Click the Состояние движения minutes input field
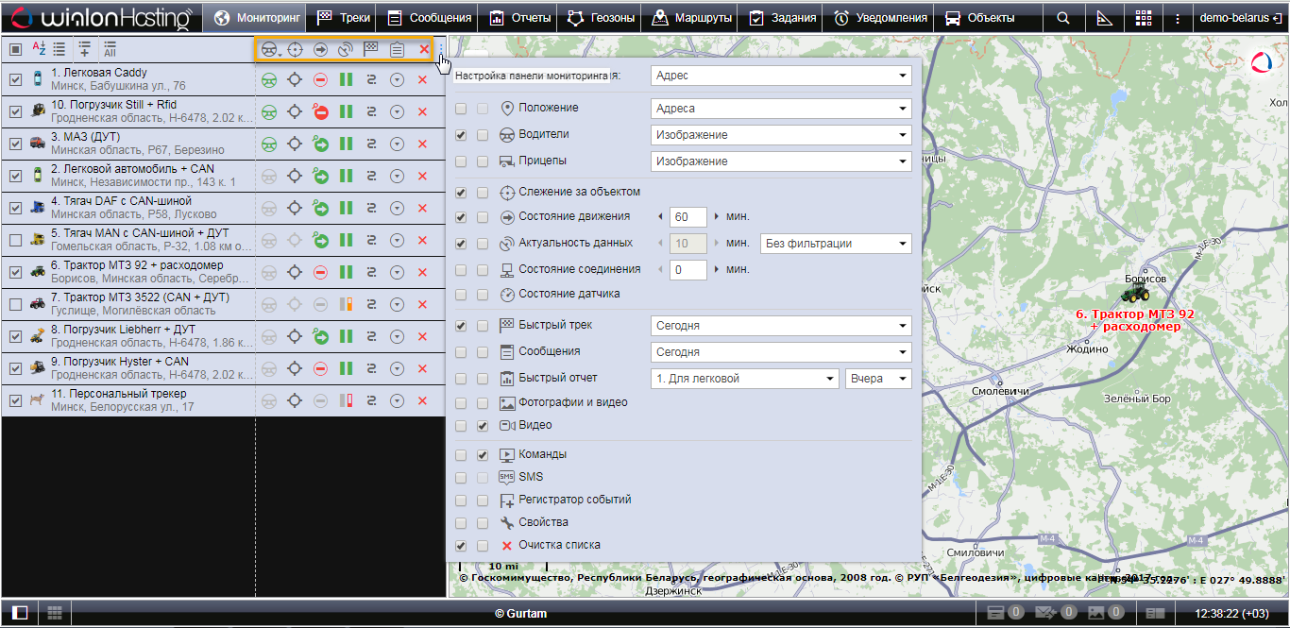1290x628 pixels. coord(687,217)
